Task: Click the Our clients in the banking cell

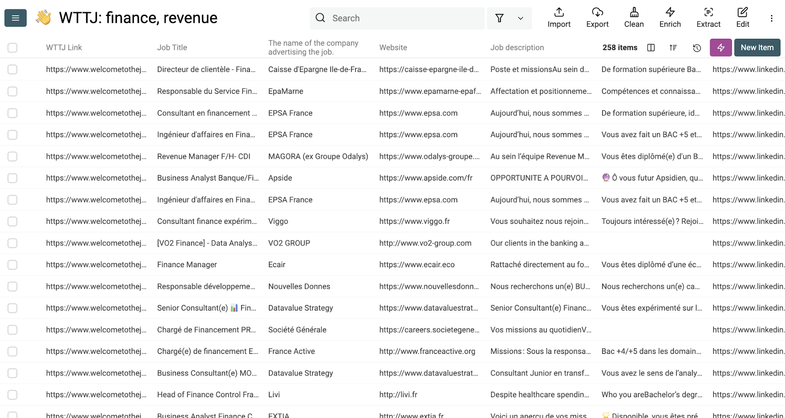Action: (x=539, y=243)
